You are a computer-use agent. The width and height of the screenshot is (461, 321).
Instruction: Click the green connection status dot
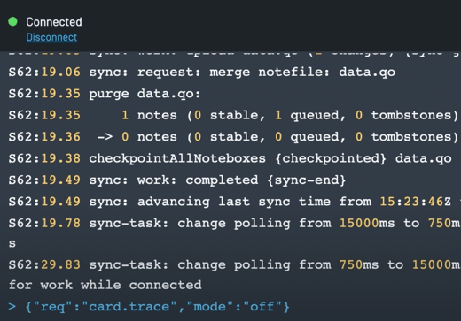(x=12, y=21)
